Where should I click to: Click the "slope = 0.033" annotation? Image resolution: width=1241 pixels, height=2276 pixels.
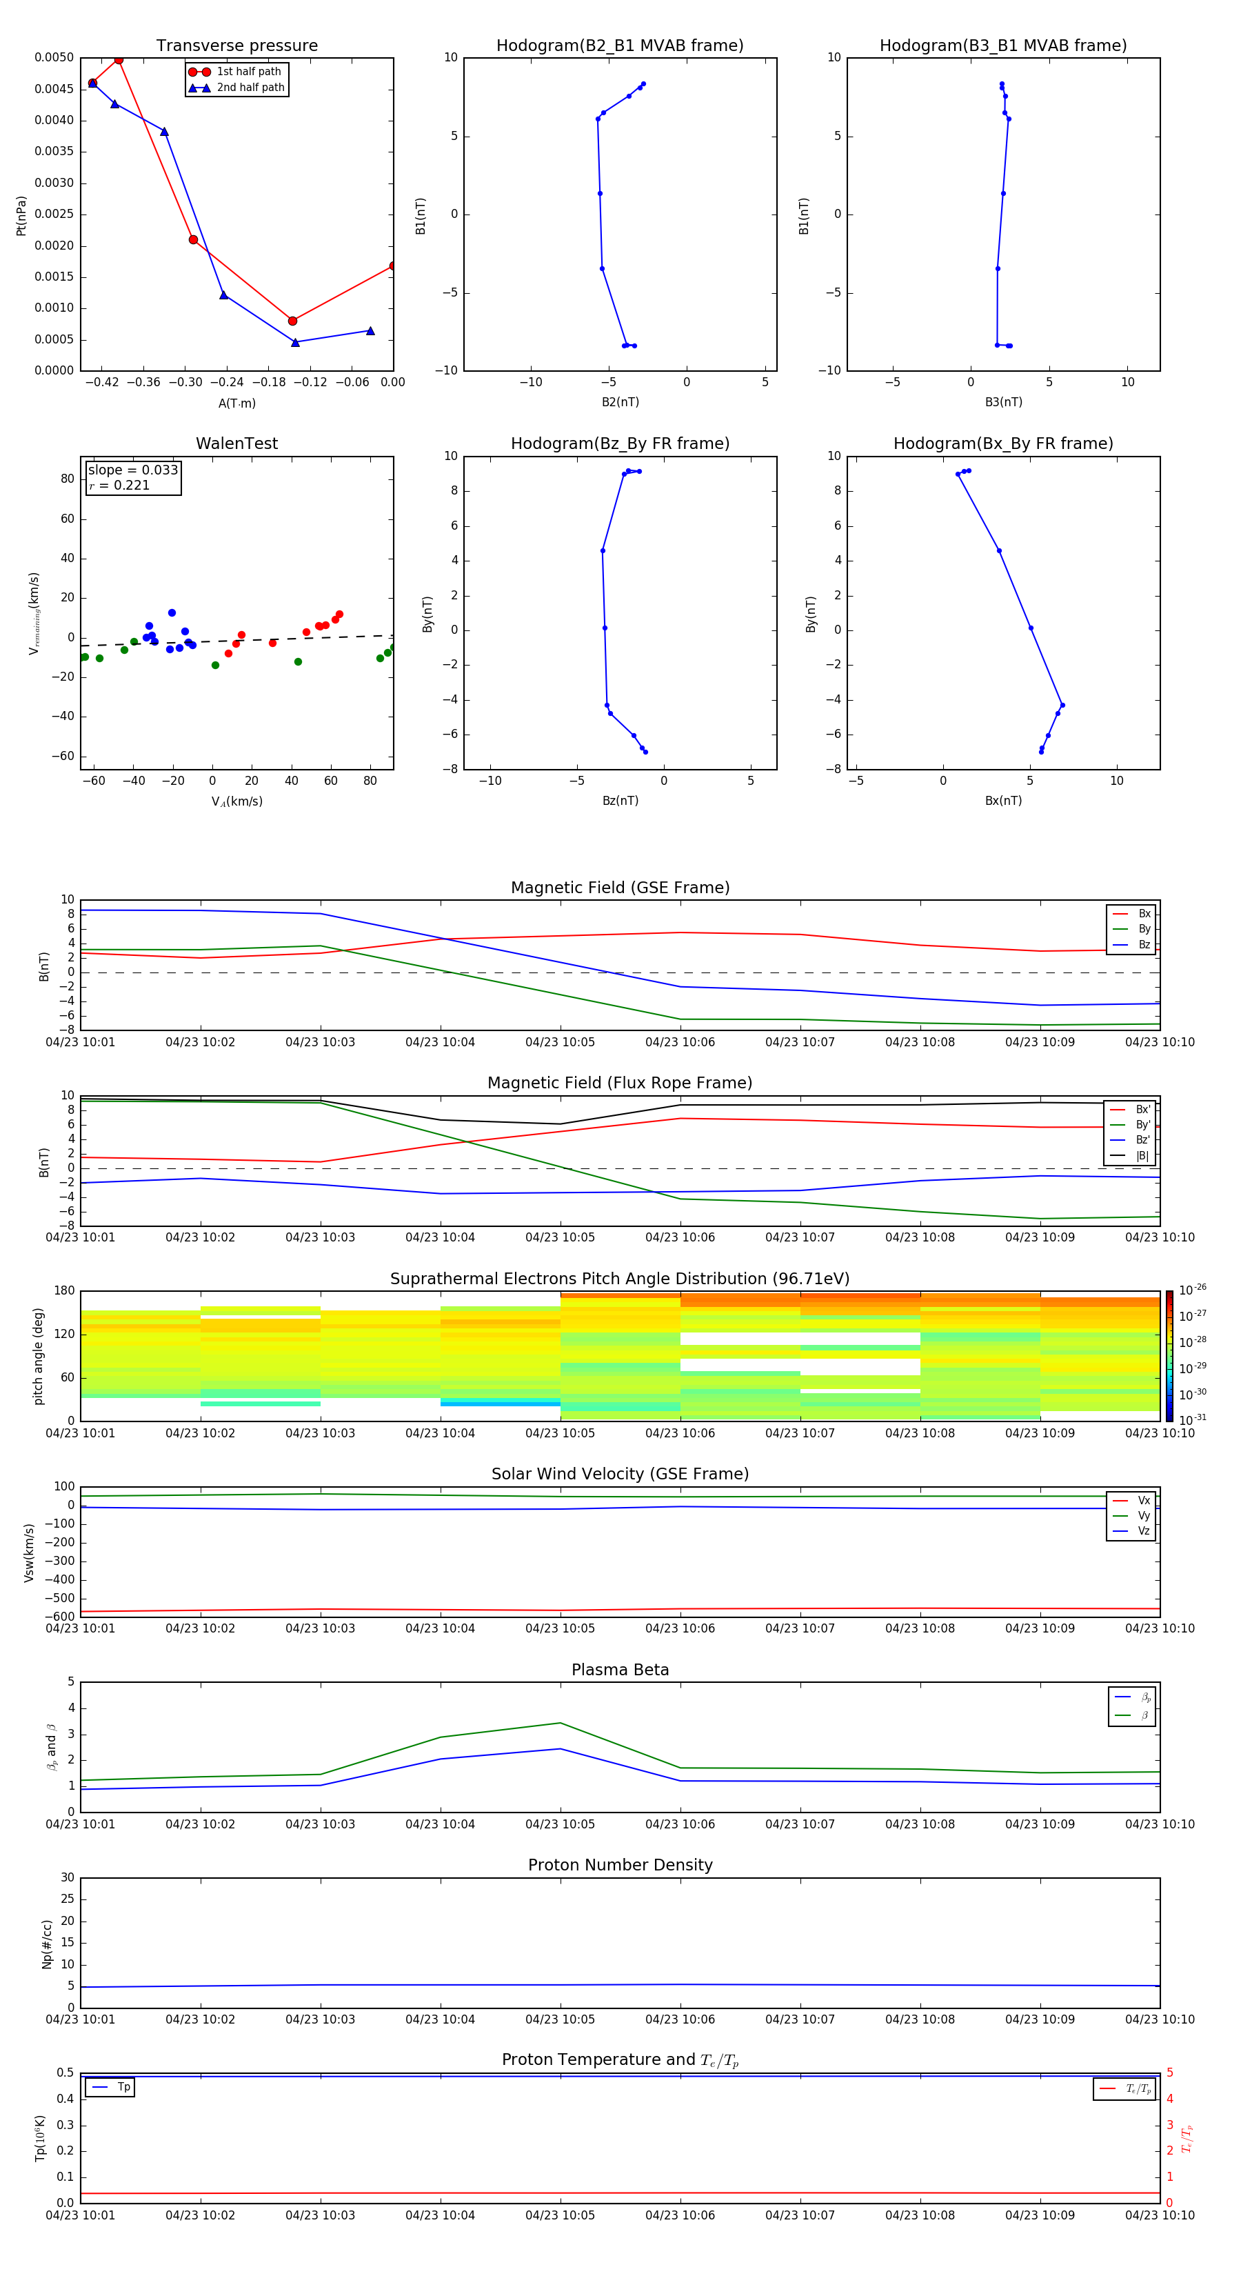(x=132, y=470)
